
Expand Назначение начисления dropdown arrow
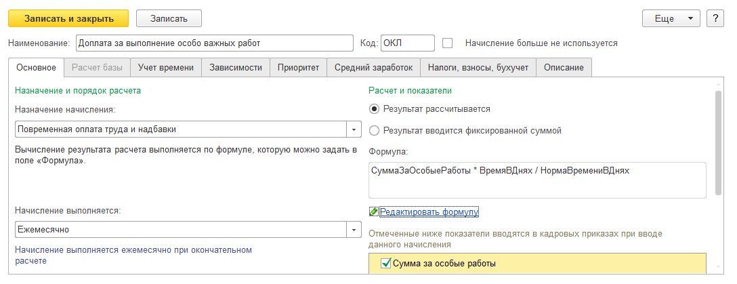pyautogui.click(x=354, y=129)
